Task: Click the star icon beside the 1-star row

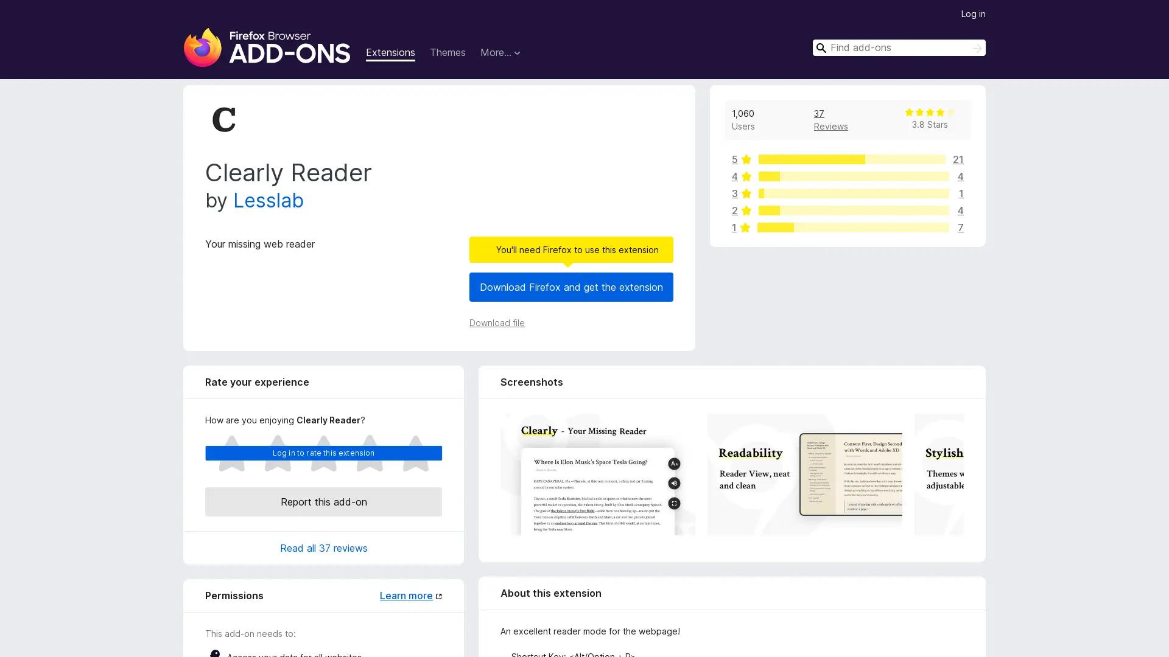Action: pyautogui.click(x=745, y=228)
